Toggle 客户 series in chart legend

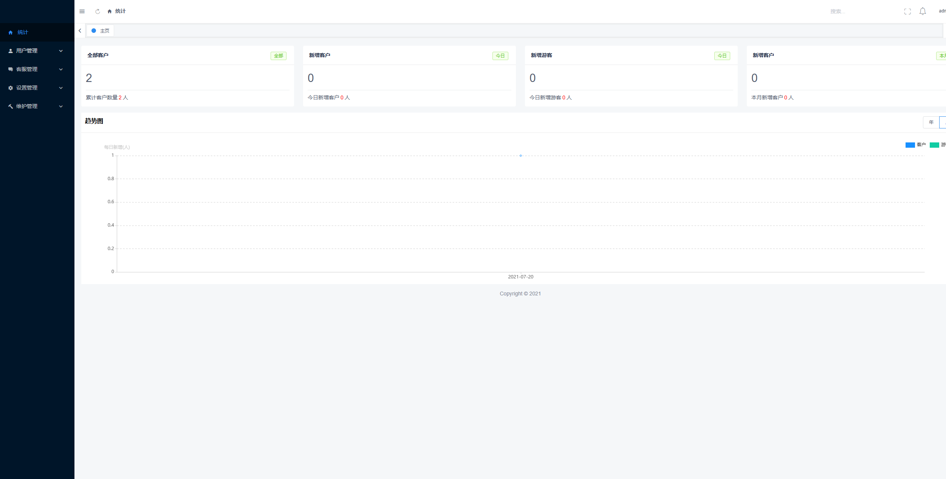[915, 145]
